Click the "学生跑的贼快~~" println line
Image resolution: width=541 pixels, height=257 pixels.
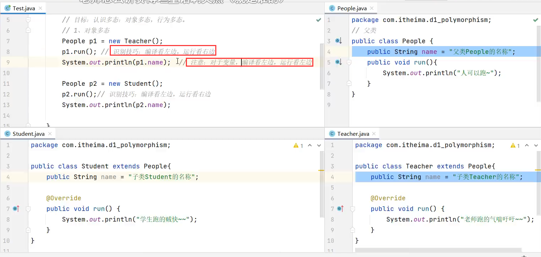130,219
